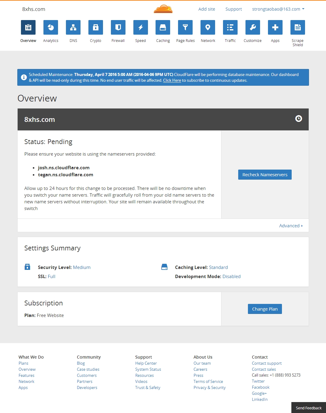Change the Development Mode Disabled setting

click(x=232, y=277)
